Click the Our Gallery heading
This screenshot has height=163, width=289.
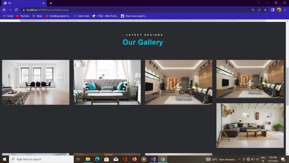[x=143, y=42]
